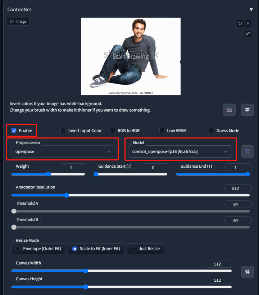The height and width of the screenshot is (295, 259).
Task: Remove the uploaded image with the X icon
Action: [248, 23]
